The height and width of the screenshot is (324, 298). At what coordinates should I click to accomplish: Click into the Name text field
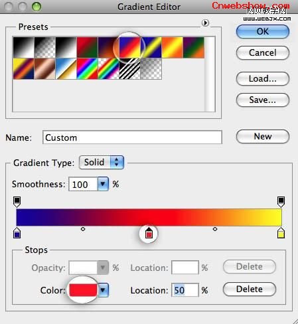pos(132,137)
